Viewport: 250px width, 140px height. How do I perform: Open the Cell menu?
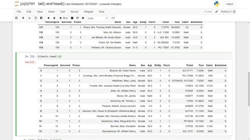click(x=62, y=12)
